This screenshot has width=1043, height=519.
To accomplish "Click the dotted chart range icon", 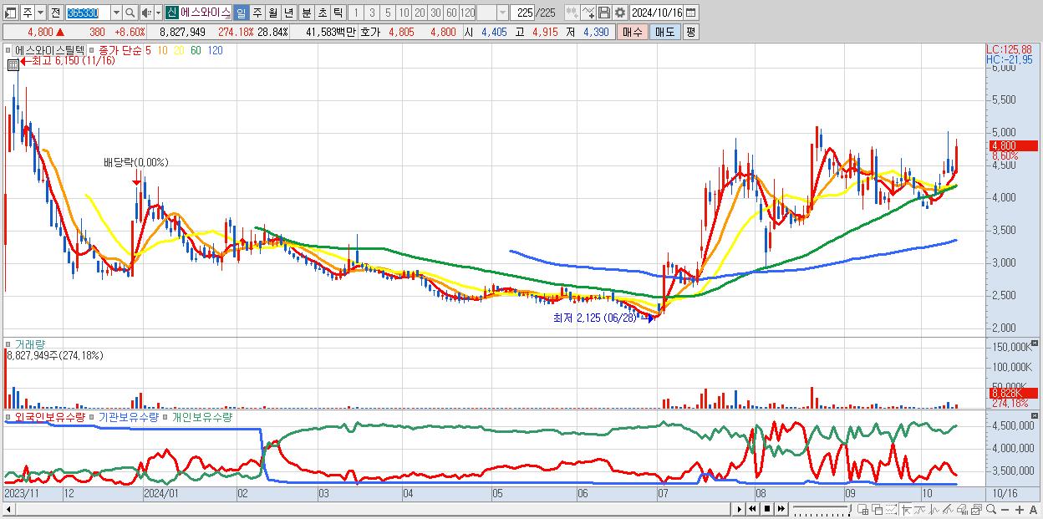I will tap(891, 510).
